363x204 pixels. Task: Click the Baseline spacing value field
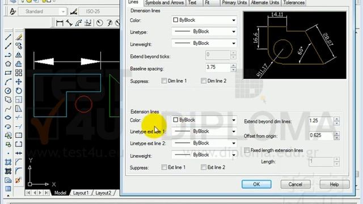[218, 67]
